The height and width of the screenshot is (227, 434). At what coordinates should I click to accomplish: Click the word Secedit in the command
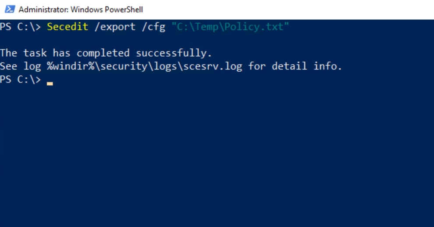point(68,27)
